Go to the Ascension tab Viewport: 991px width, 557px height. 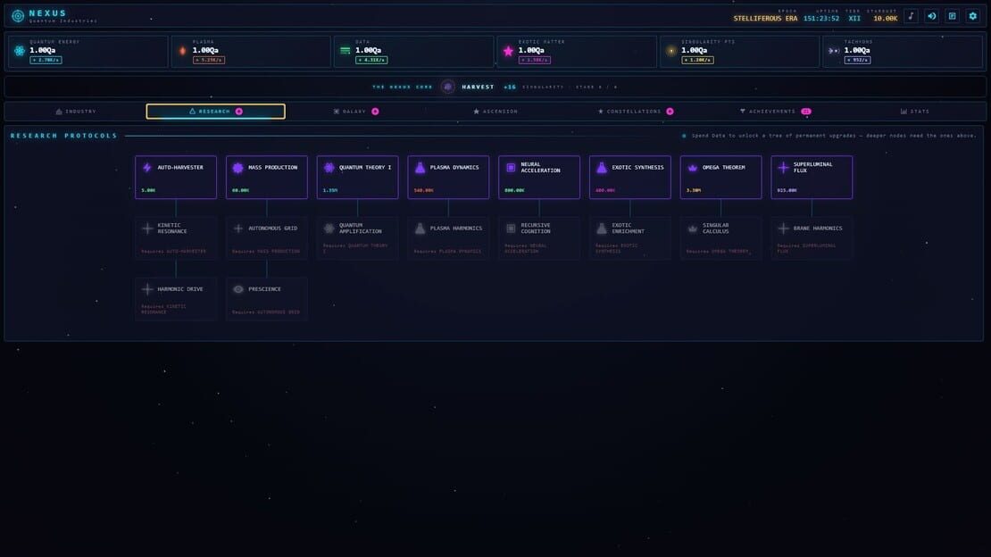(x=495, y=112)
